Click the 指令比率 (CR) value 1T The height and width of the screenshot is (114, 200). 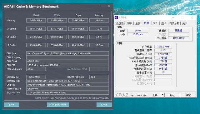click(x=163, y=72)
